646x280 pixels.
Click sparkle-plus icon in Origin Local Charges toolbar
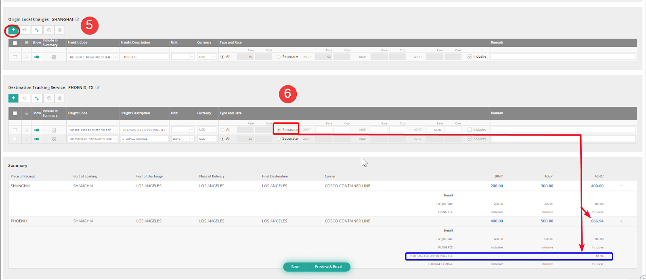[x=37, y=30]
